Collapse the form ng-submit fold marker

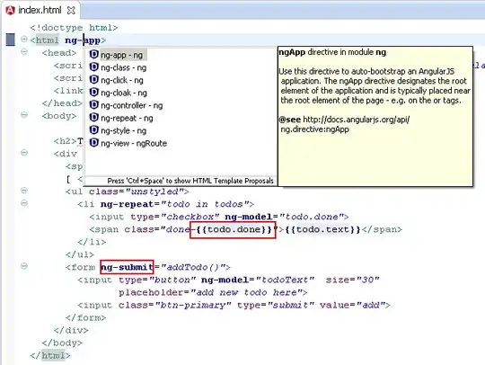(24, 266)
